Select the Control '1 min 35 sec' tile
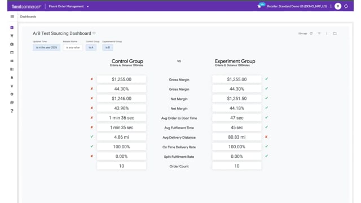The image size is (361, 203). pyautogui.click(x=121, y=127)
